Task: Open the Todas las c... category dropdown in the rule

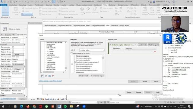Action: [x=118, y=48]
